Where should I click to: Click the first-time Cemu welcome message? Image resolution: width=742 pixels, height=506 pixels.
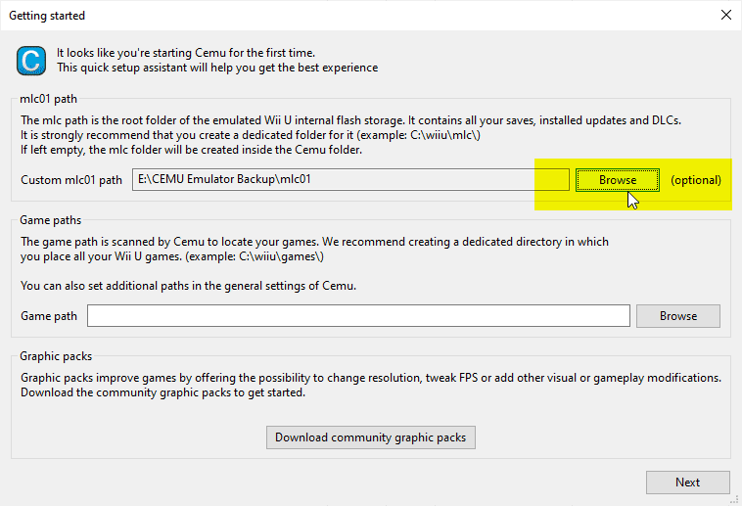pyautogui.click(x=216, y=60)
